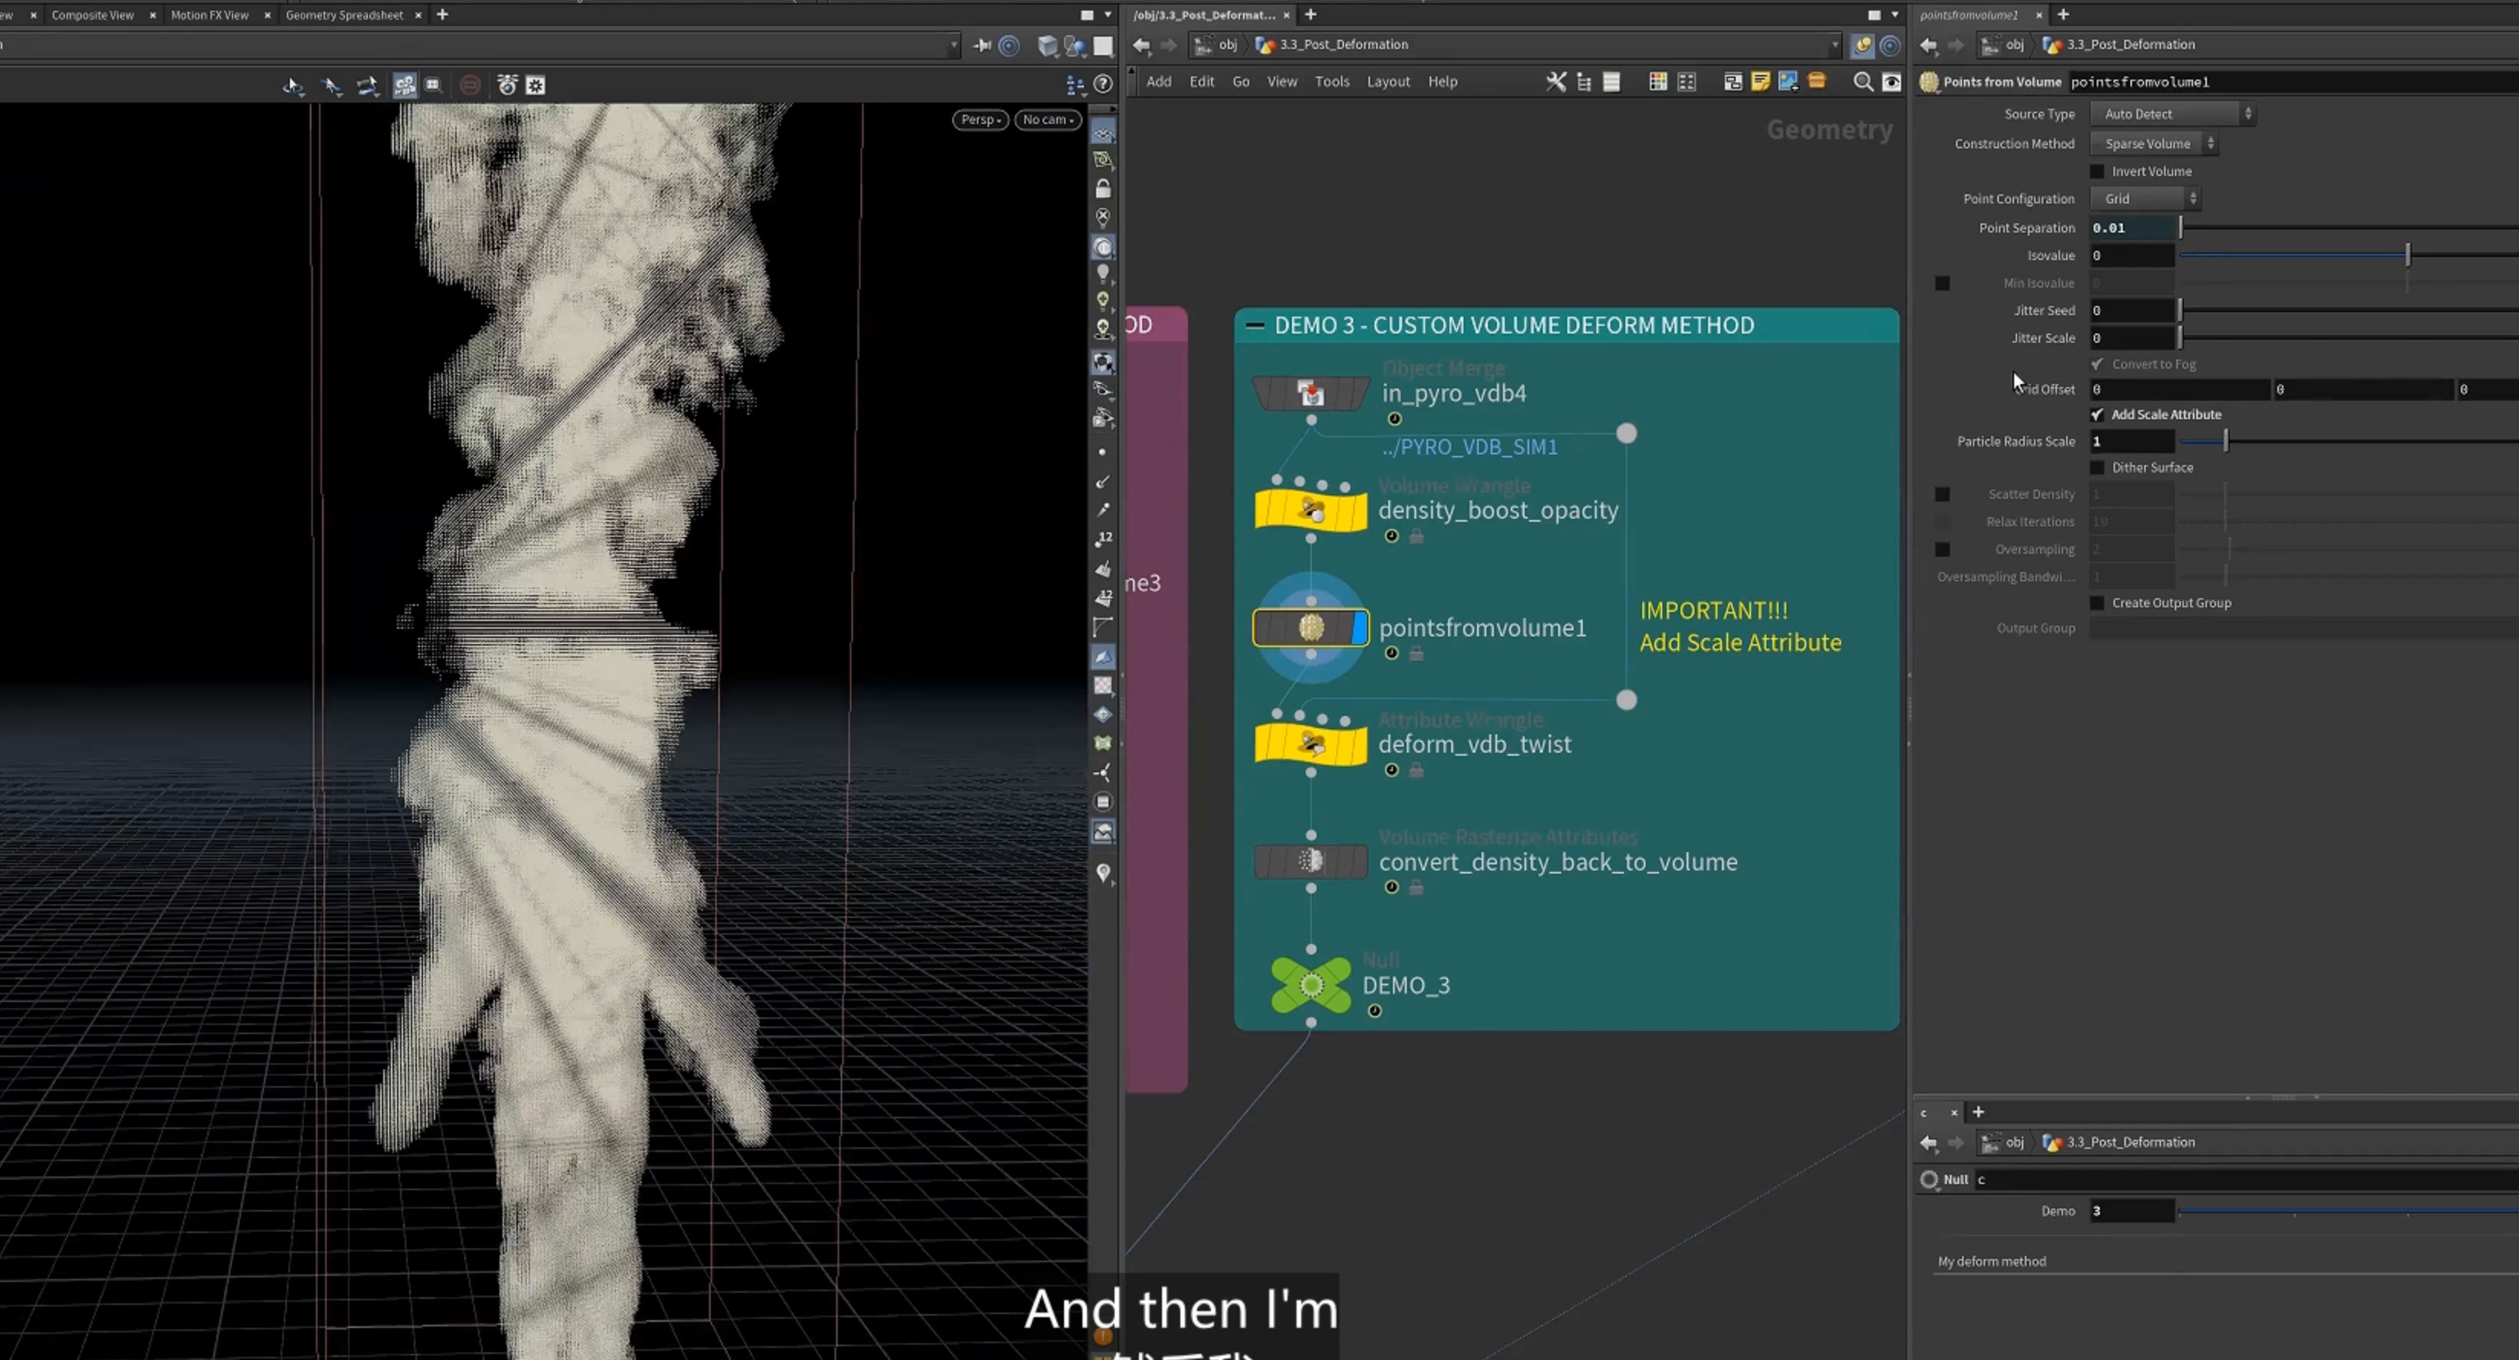2519x1360 pixels.
Task: Click the viewport help question mark icon
Action: click(x=1103, y=85)
